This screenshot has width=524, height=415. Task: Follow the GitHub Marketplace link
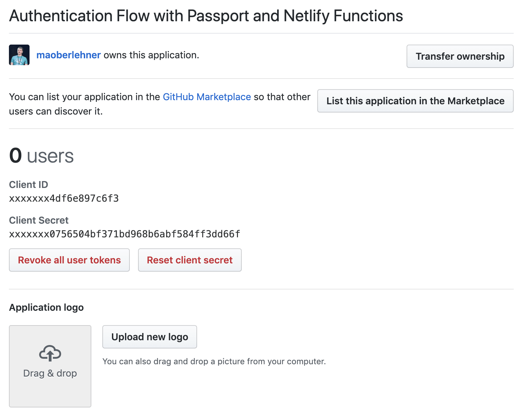207,97
